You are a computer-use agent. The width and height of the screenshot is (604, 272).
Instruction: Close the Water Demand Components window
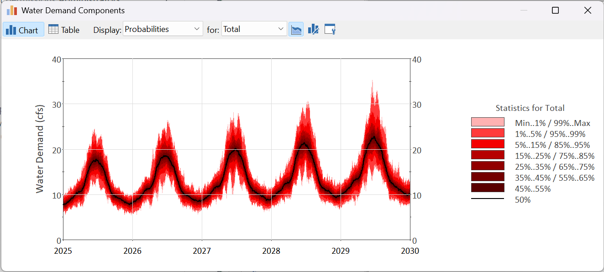[x=588, y=10]
